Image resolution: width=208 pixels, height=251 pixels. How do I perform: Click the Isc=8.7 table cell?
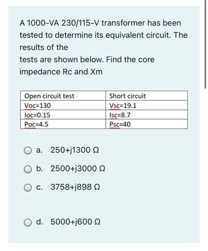(x=147, y=115)
